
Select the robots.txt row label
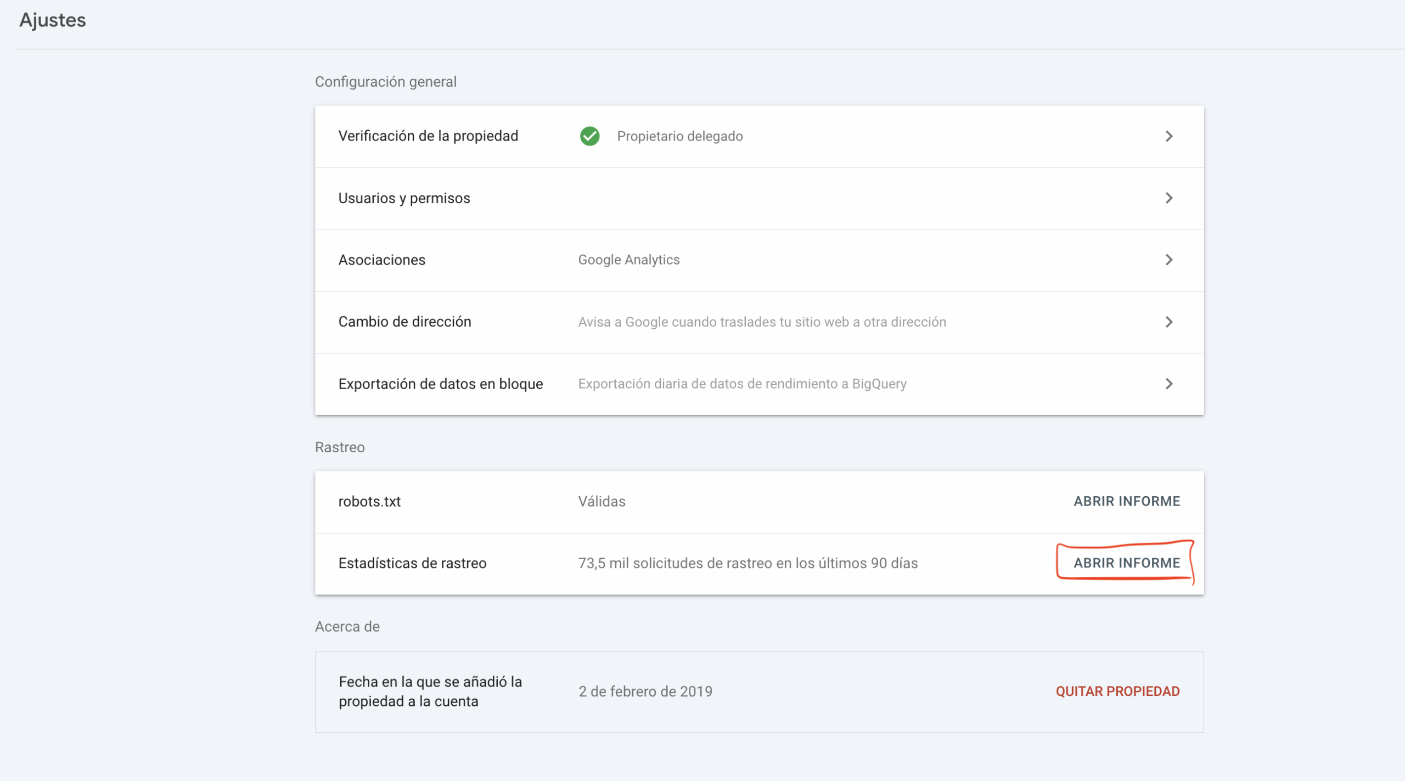(369, 501)
